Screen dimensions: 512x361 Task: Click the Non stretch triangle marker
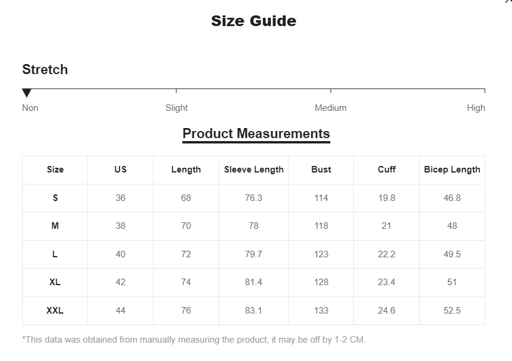27,93
